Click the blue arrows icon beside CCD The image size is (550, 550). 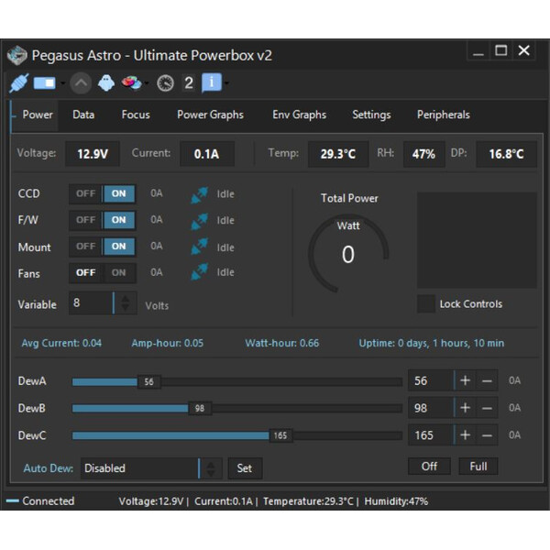(199, 194)
